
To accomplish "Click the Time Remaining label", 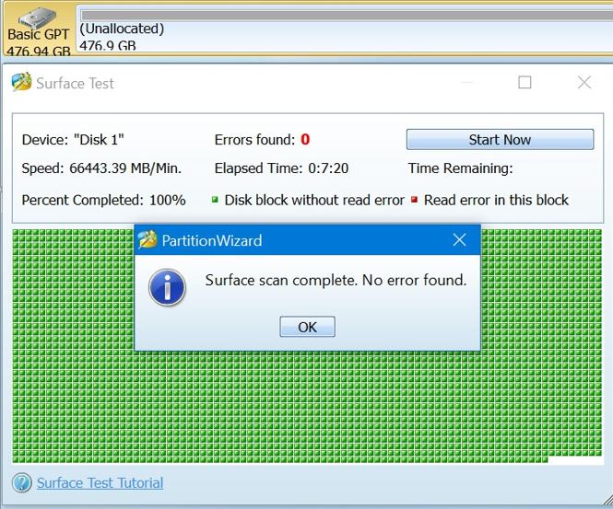I will point(461,168).
